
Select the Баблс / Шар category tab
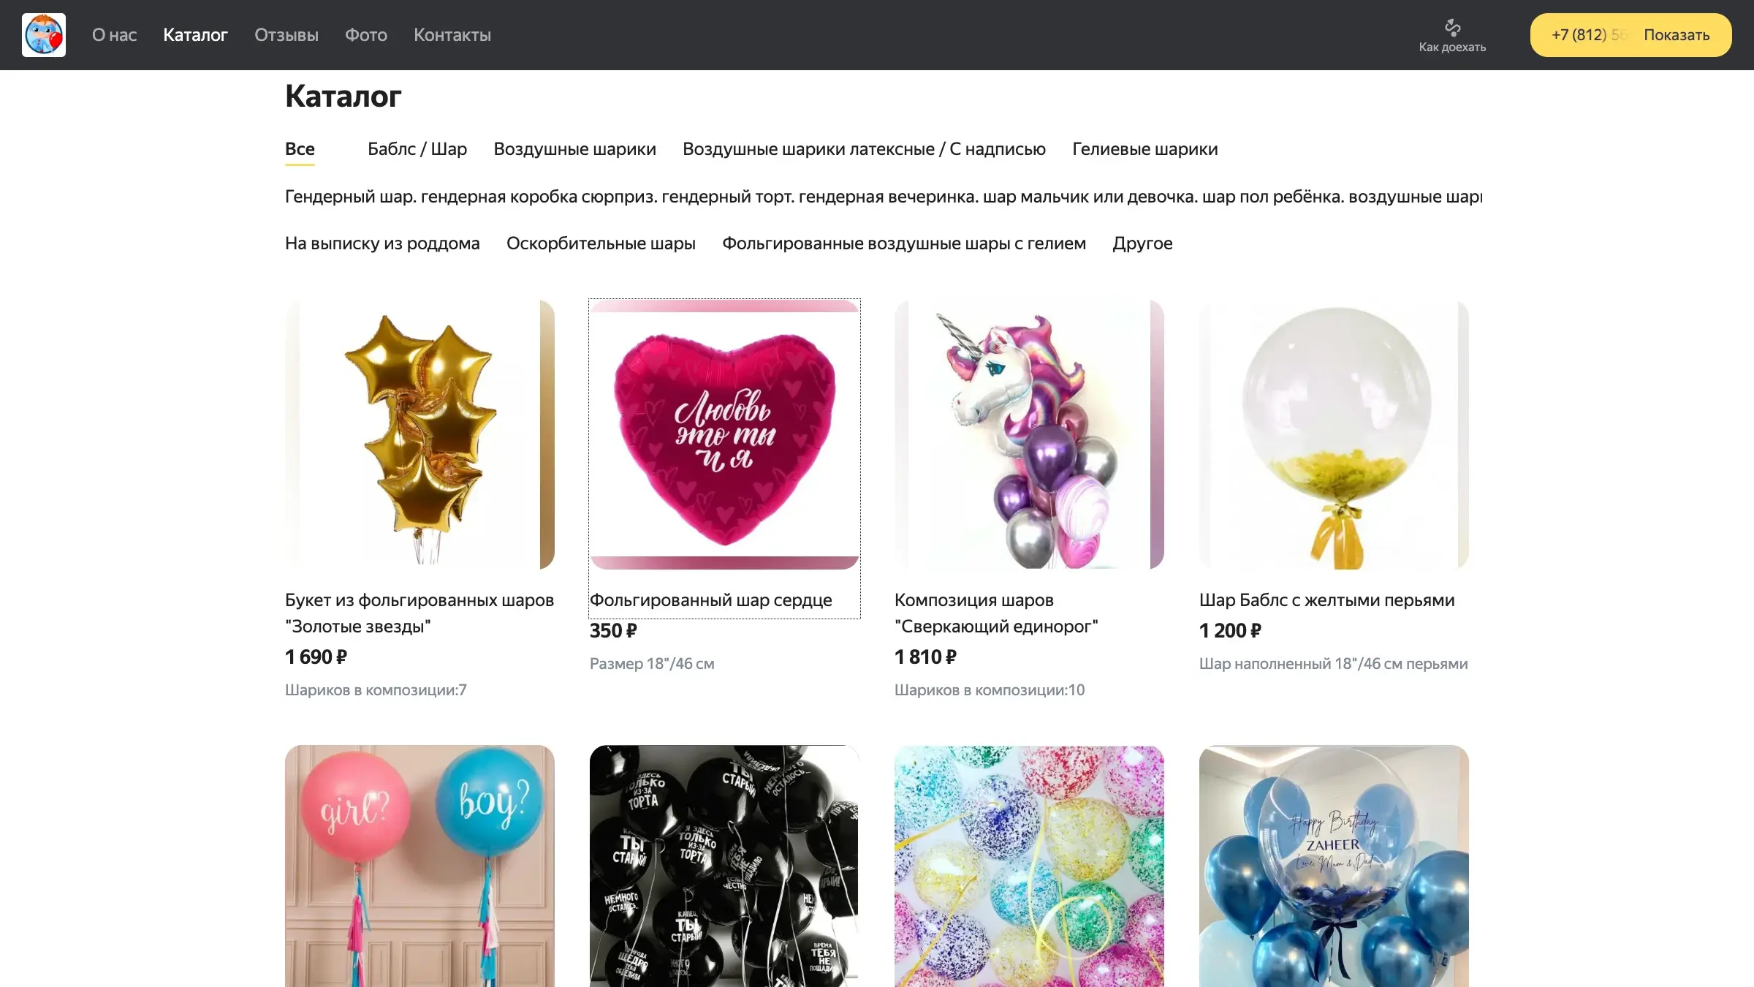click(417, 149)
